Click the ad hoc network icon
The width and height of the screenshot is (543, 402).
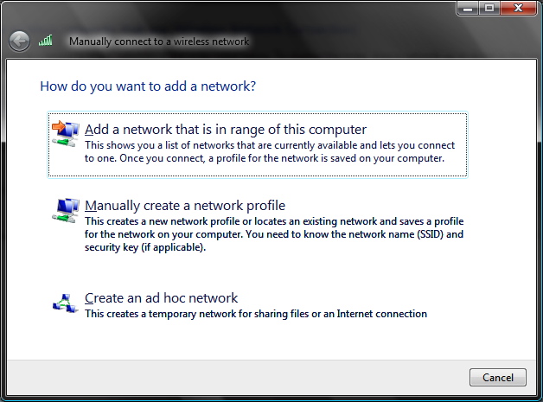point(66,302)
